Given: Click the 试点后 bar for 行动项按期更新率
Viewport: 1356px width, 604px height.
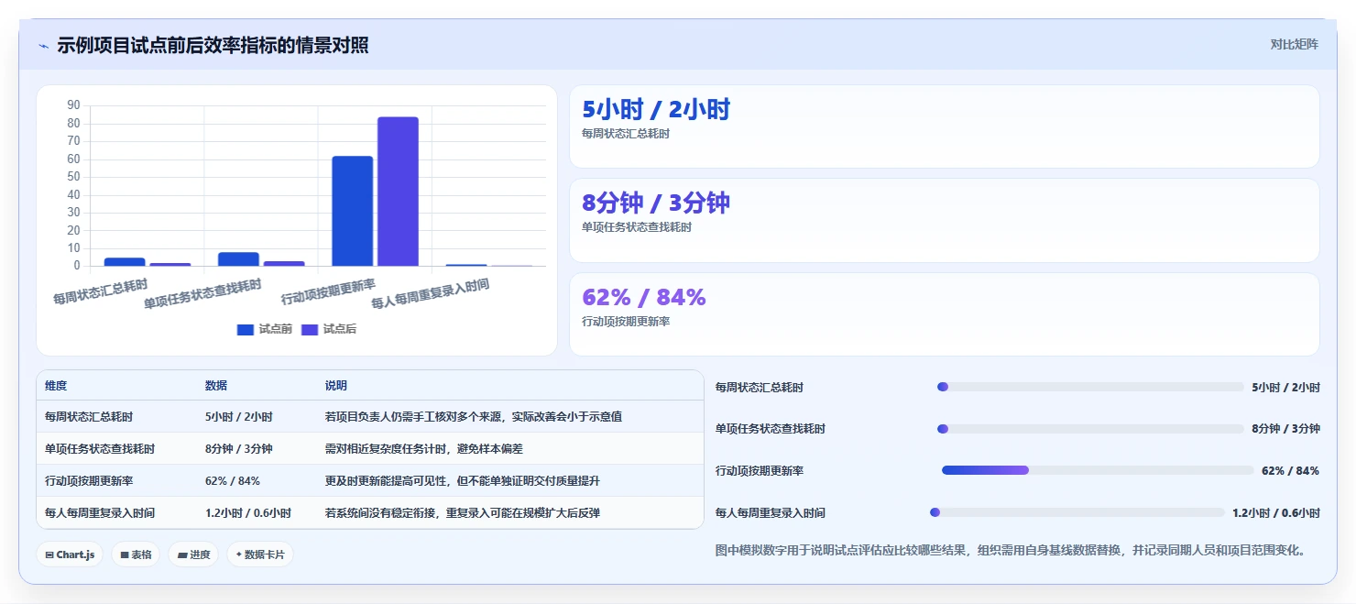Looking at the screenshot, I should point(398,192).
